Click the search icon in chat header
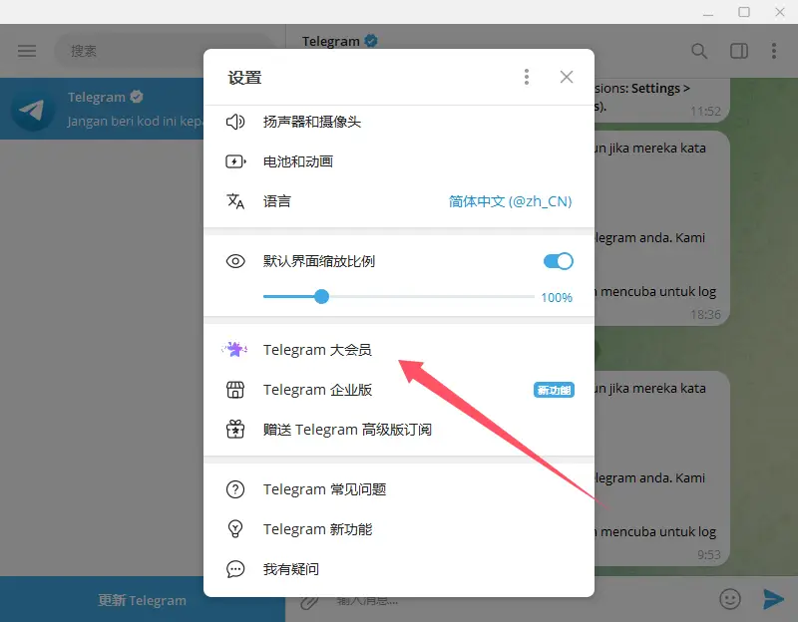This screenshot has width=798, height=622. click(699, 51)
